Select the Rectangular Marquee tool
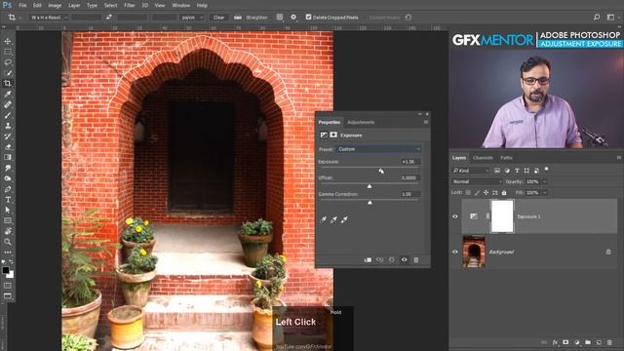This screenshot has width=624, height=351. (x=8, y=52)
